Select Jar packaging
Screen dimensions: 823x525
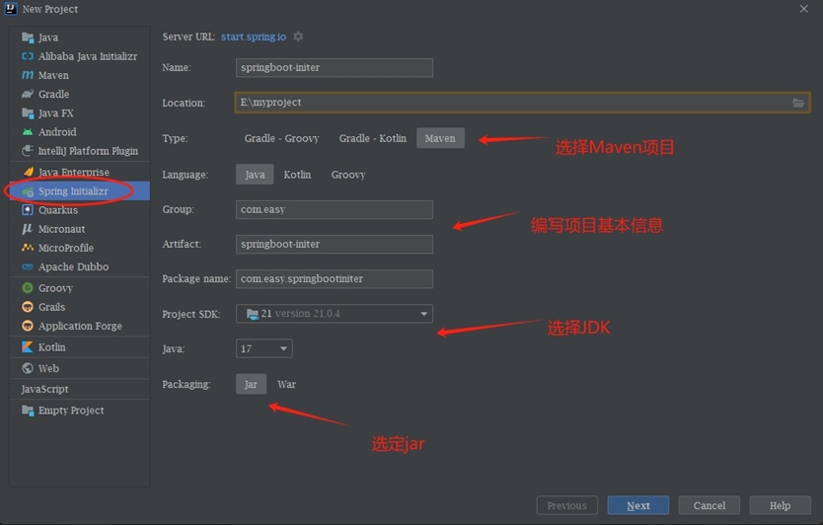click(x=251, y=384)
